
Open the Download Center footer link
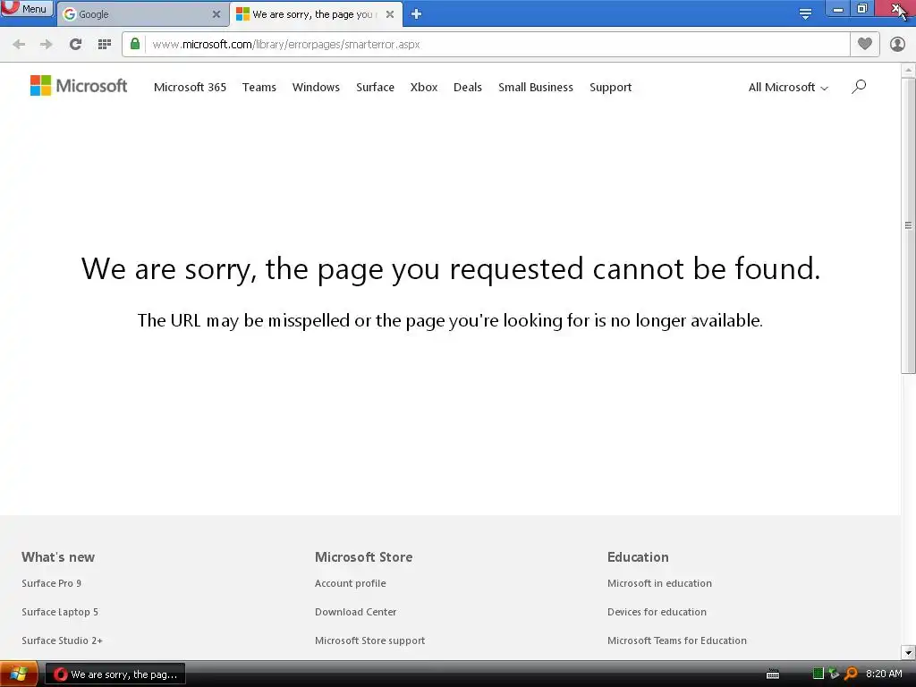(x=355, y=612)
